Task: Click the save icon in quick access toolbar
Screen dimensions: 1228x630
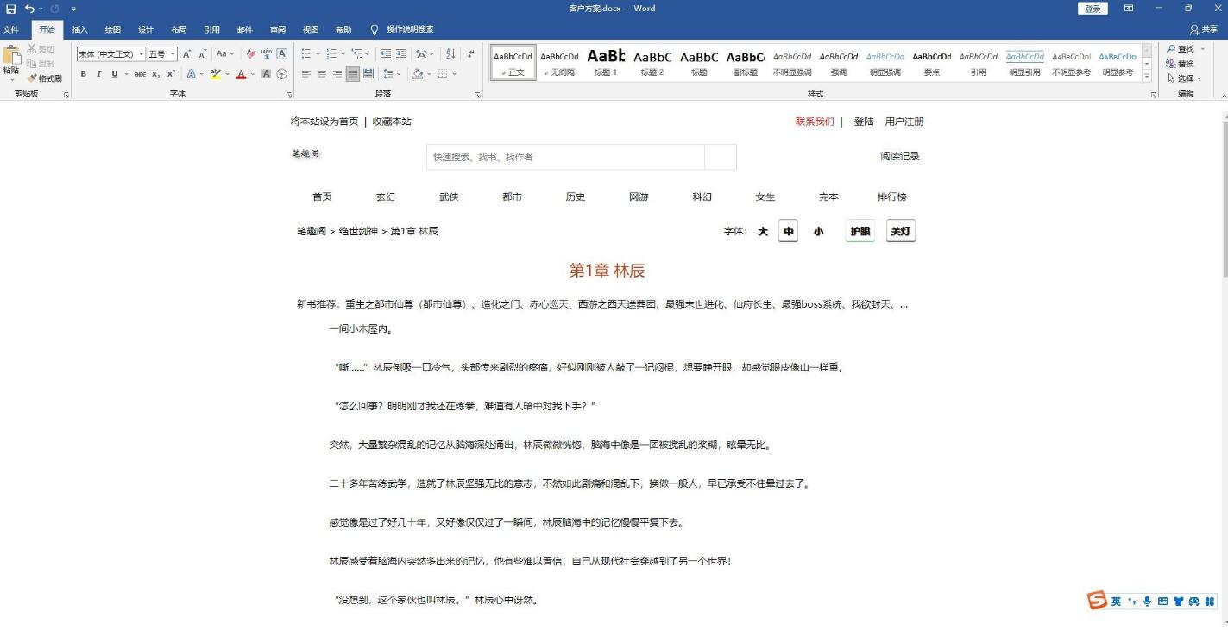Action: [x=10, y=9]
